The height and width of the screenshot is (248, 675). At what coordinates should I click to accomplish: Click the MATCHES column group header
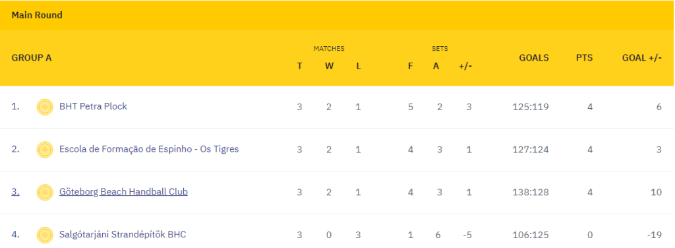coord(329,49)
